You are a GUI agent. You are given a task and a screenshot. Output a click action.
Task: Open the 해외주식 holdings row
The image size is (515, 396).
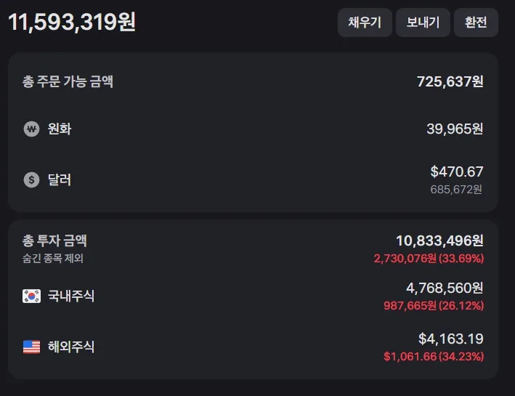[x=253, y=347]
